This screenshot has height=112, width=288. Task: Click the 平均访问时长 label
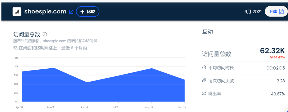coord(221,68)
